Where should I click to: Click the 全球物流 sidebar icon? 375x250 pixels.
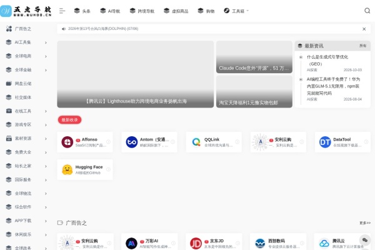click(x=9, y=193)
